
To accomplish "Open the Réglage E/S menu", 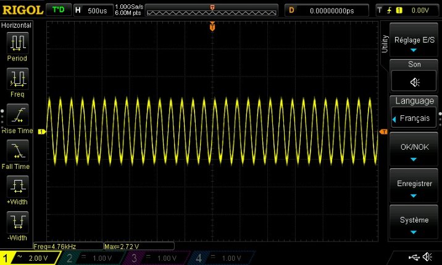I will click(x=414, y=40).
